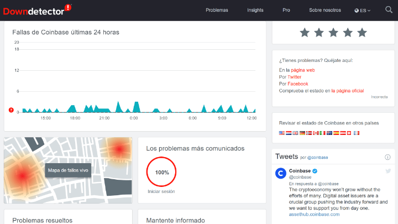Click 'Fallas de Coinbase últimas 24 horas' heading
Viewport: 398px width, 224px height.
66,32
